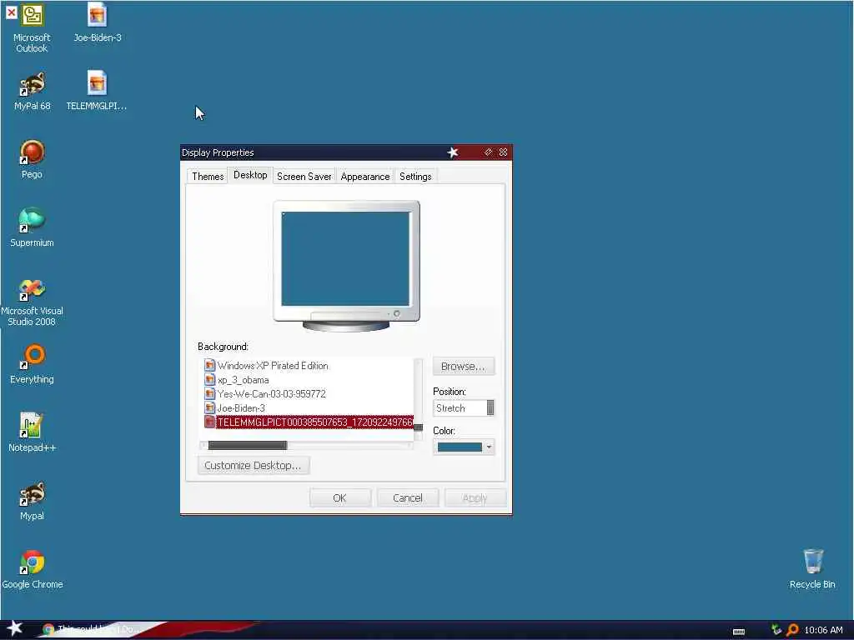Select the Notepad++ desktop shortcut
The width and height of the screenshot is (854, 640).
(33, 432)
